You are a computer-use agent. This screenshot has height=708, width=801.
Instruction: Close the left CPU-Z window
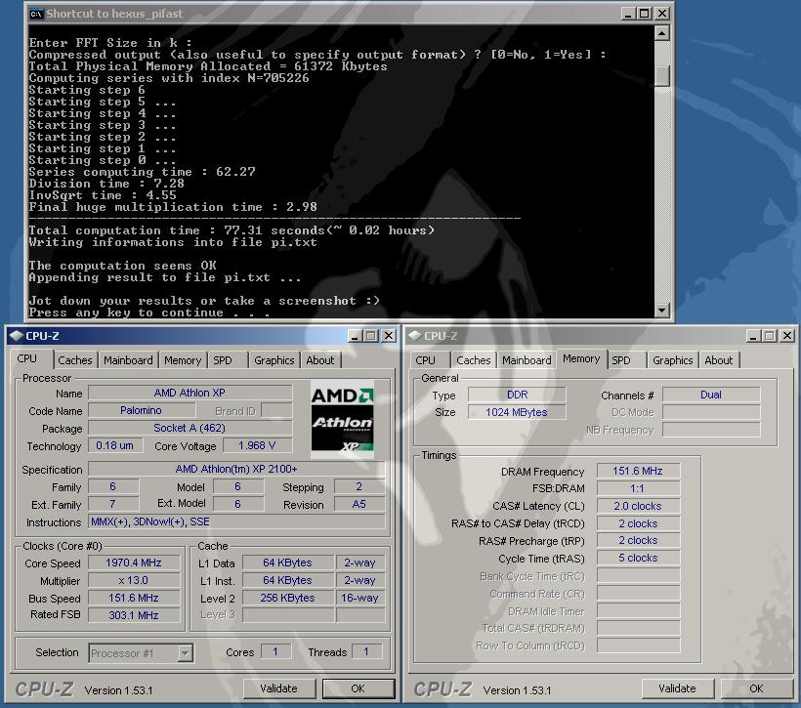point(389,336)
